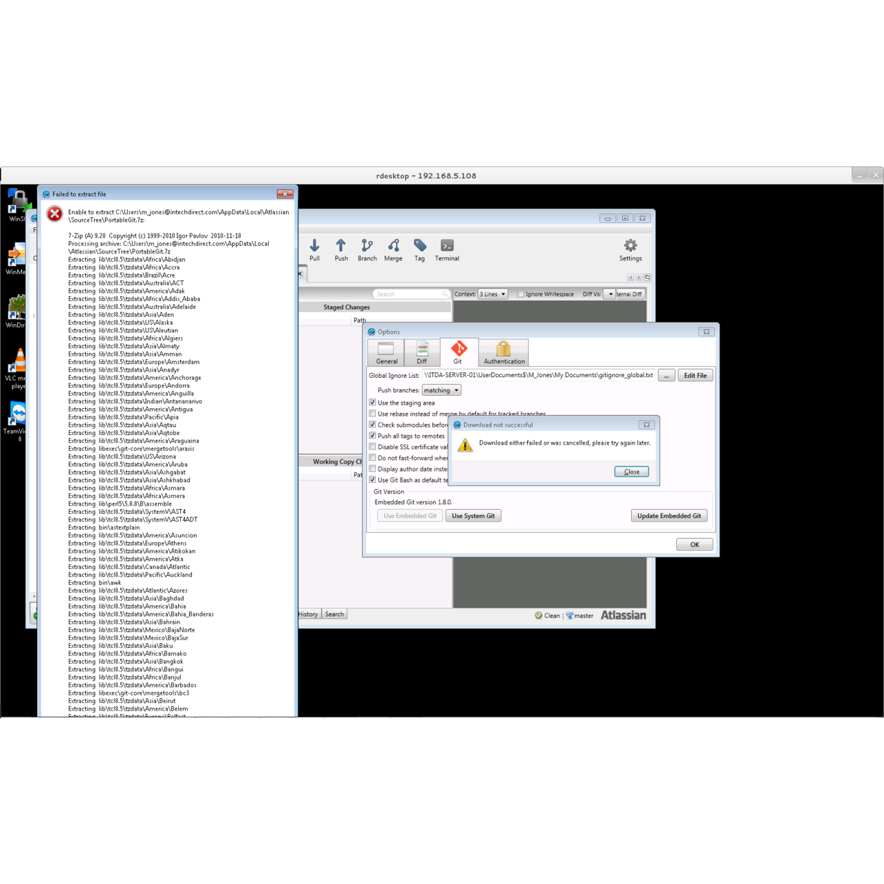Open the Search tab at bottom

[x=334, y=614]
